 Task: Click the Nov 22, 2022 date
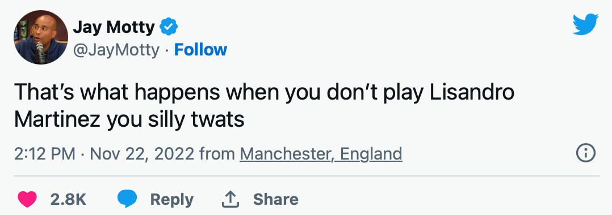pos(142,154)
